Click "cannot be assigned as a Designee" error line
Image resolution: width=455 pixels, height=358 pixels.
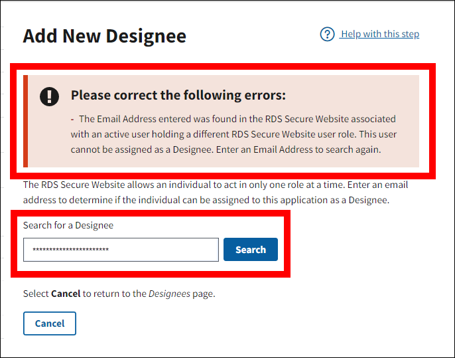tap(141, 149)
